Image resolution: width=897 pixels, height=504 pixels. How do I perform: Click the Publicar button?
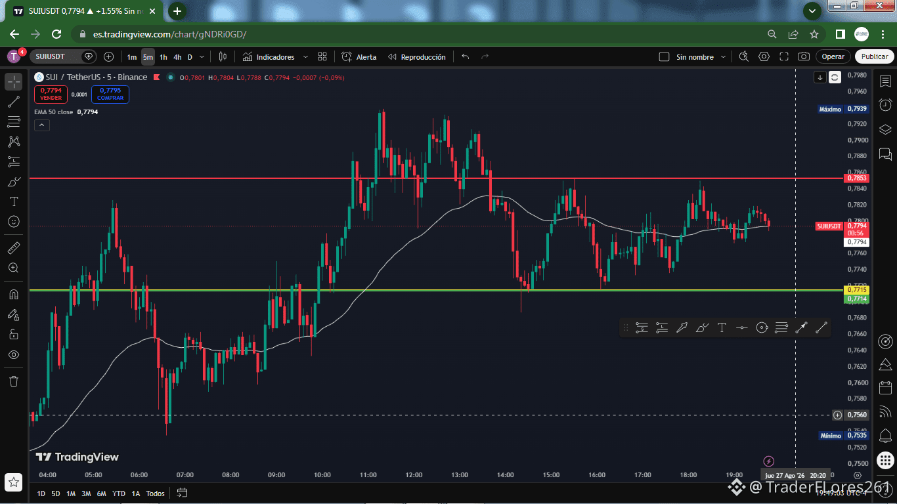[875, 57]
